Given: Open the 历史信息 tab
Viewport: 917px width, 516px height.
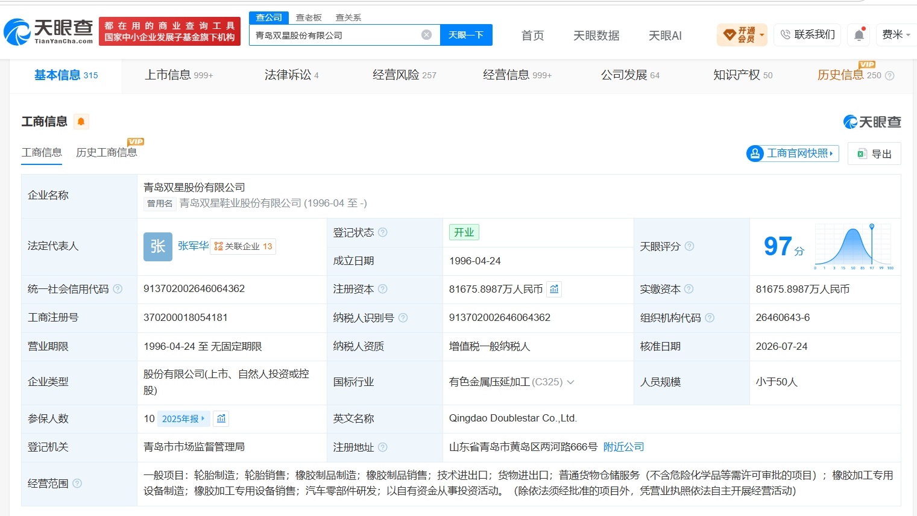Looking at the screenshot, I should (849, 75).
